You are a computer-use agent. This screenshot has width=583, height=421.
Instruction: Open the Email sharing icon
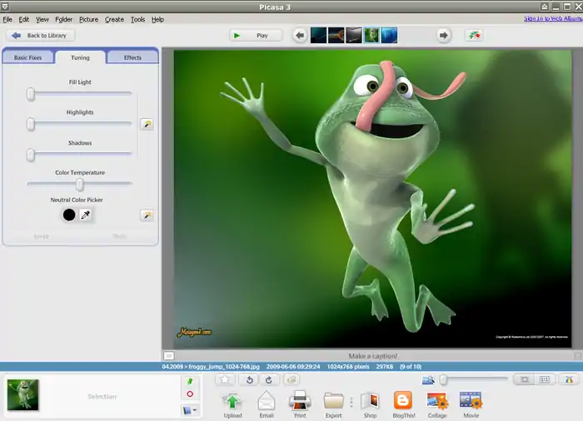tap(267, 402)
